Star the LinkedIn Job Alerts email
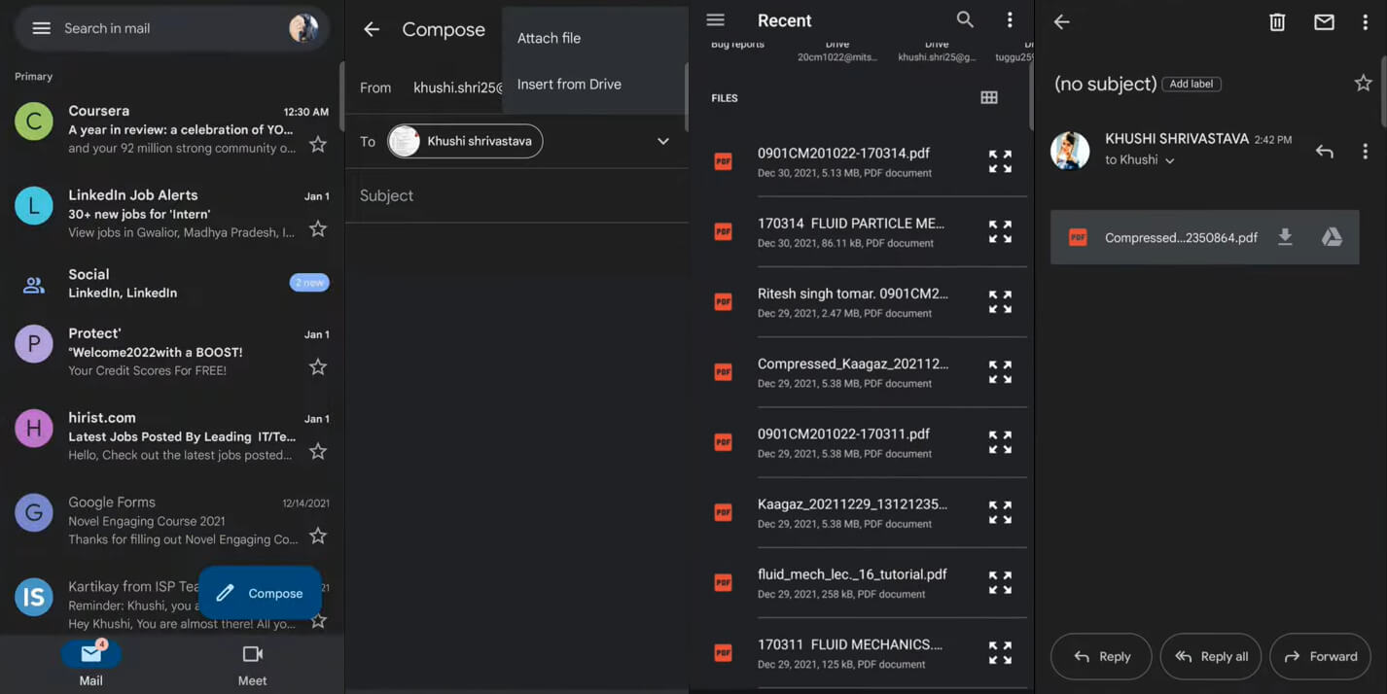 [317, 229]
